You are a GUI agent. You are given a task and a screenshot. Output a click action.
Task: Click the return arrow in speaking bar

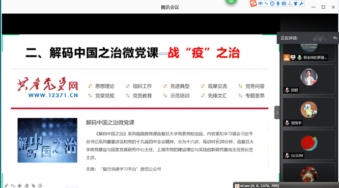click(335, 38)
